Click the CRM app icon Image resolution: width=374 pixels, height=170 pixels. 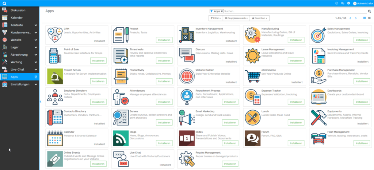55,35
